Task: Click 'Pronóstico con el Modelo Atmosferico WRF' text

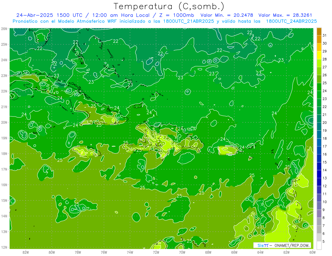Action: [65, 21]
